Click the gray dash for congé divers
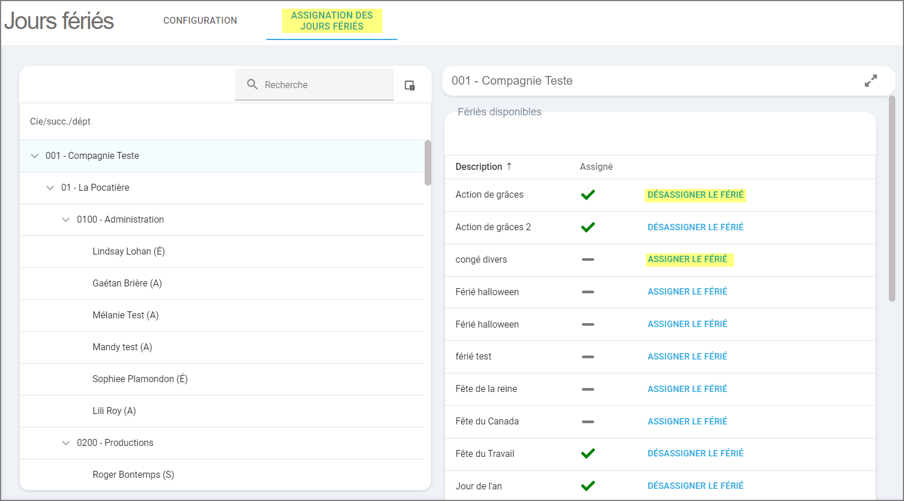This screenshot has height=501, width=904. tap(588, 259)
